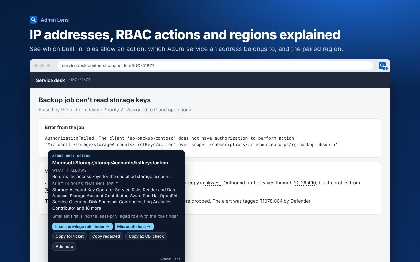Click the 'WHAT IT ALLOWS' label
The image size is (420, 262).
(x=70, y=170)
